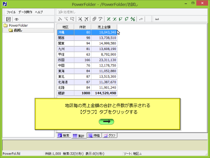Click sales amount 8,792,900
This screenshot has width=210, height=158.
click(104, 54)
